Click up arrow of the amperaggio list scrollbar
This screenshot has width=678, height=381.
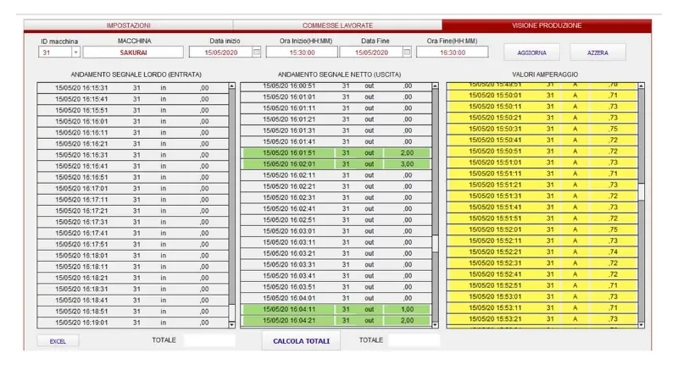642,86
